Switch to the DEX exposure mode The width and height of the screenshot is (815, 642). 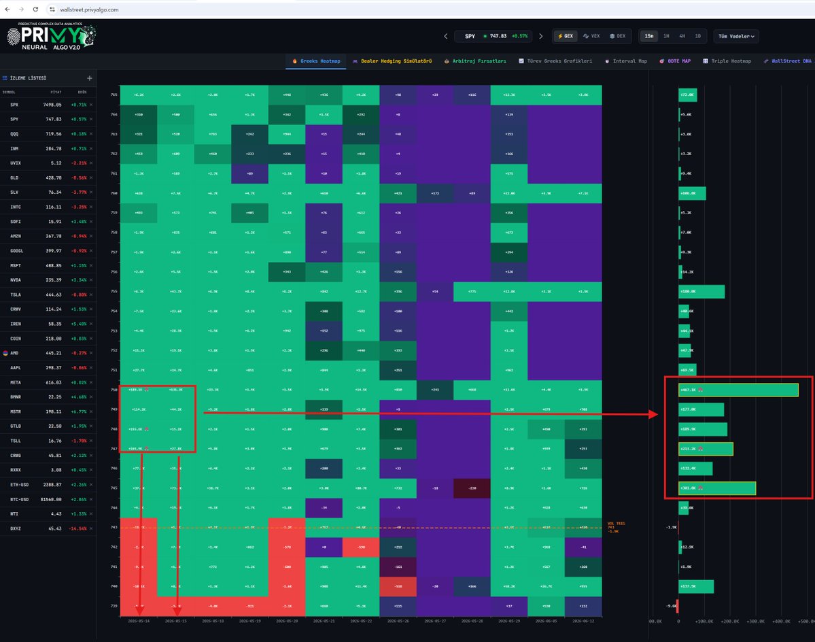(617, 37)
